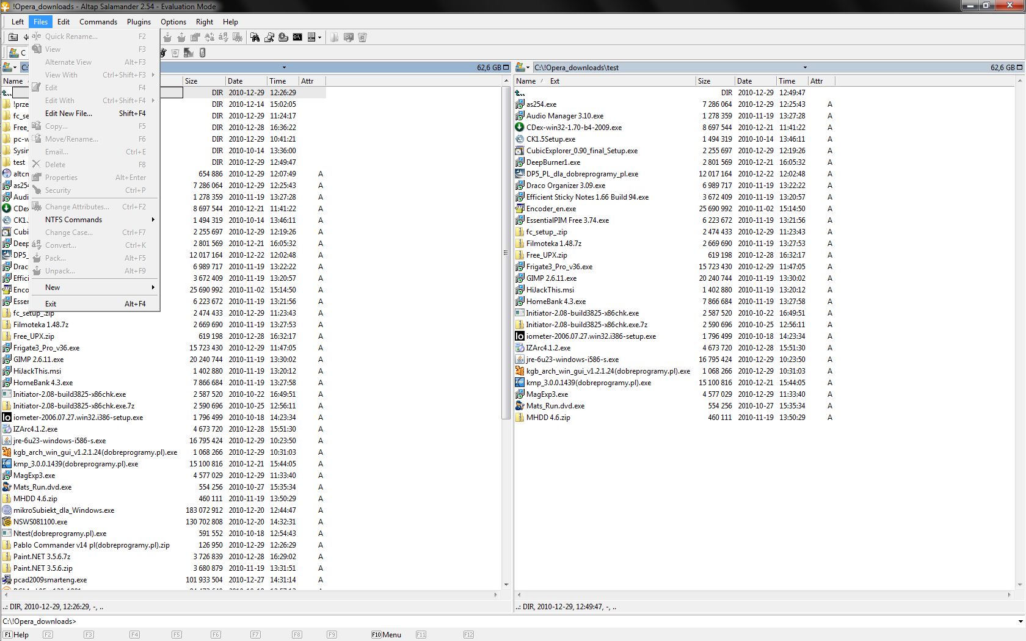Image resolution: width=1026 pixels, height=641 pixels.
Task: Click the unpack files toolbar icon
Action: [x=181, y=37]
